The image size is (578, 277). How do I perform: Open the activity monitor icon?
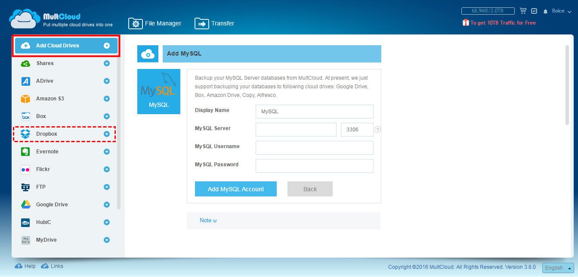(x=534, y=11)
